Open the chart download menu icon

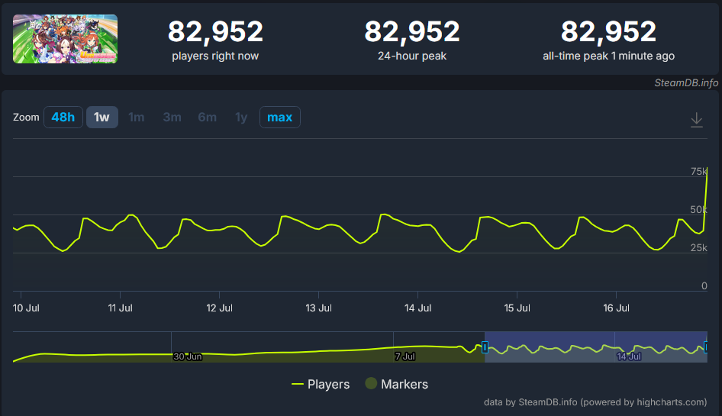point(697,120)
